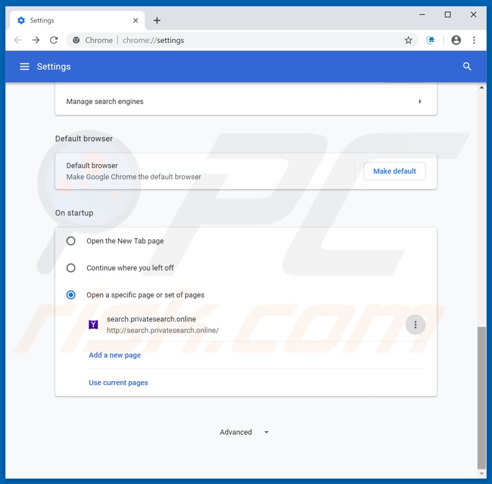
Task: Reload the settings page
Action: click(x=54, y=40)
